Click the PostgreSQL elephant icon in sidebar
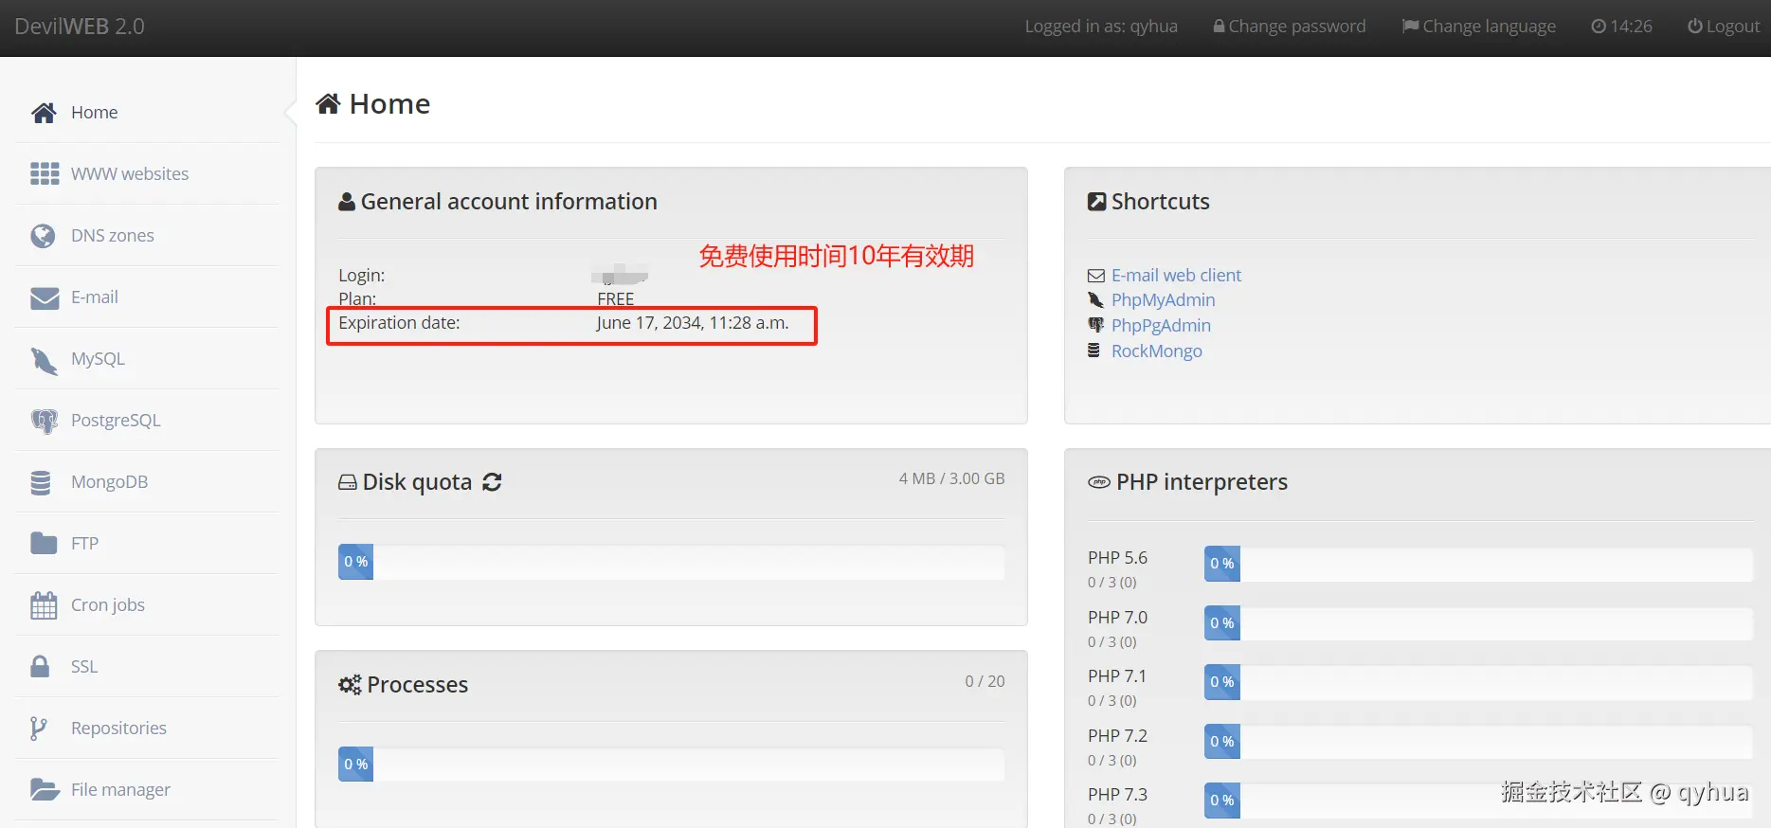 tap(44, 421)
